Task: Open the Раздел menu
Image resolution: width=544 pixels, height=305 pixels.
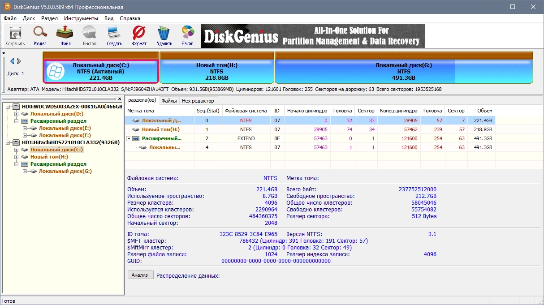Action: tap(49, 18)
